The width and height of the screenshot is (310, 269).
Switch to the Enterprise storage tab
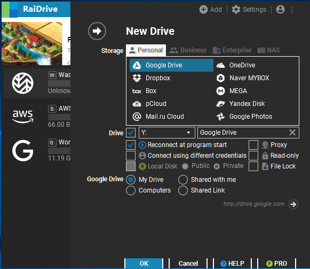tap(232, 50)
